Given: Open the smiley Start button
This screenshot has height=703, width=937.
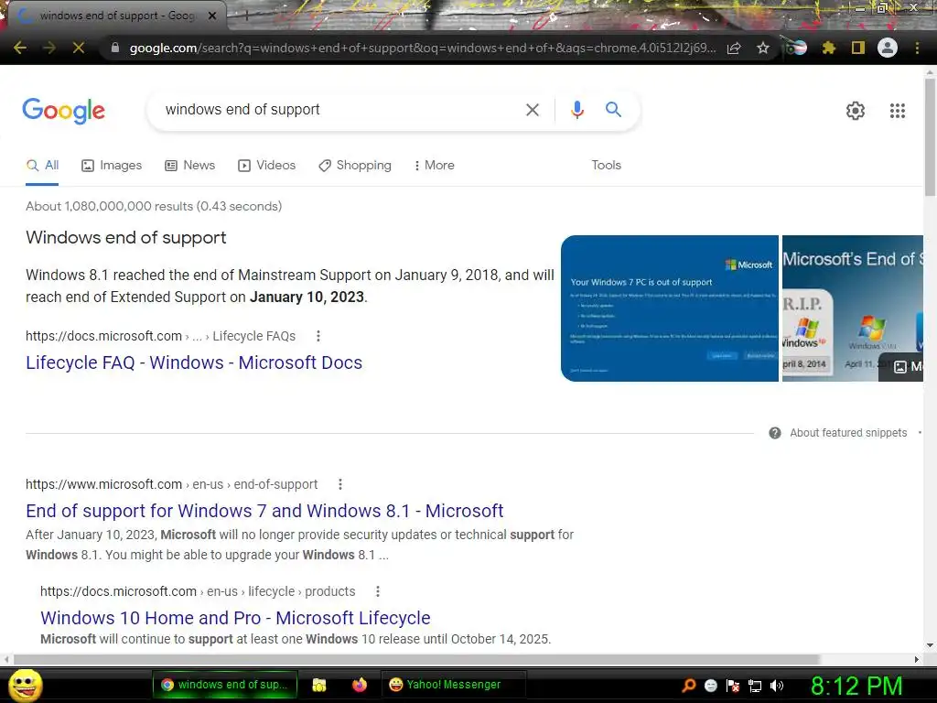Looking at the screenshot, I should pos(25,685).
